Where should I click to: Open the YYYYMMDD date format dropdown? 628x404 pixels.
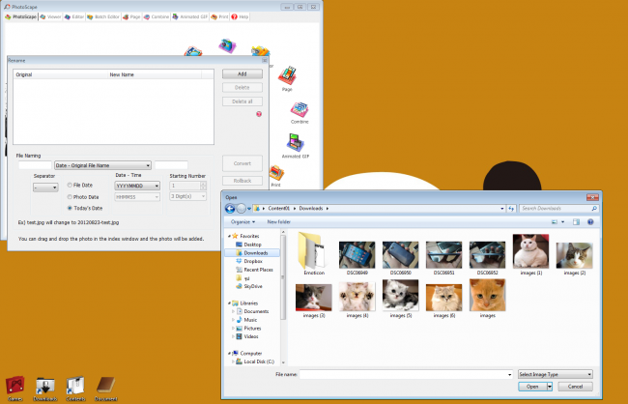(x=137, y=186)
